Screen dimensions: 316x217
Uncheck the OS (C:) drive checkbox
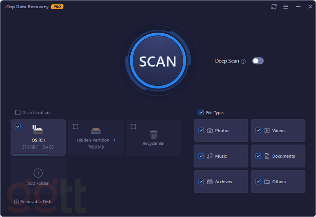[18, 127]
